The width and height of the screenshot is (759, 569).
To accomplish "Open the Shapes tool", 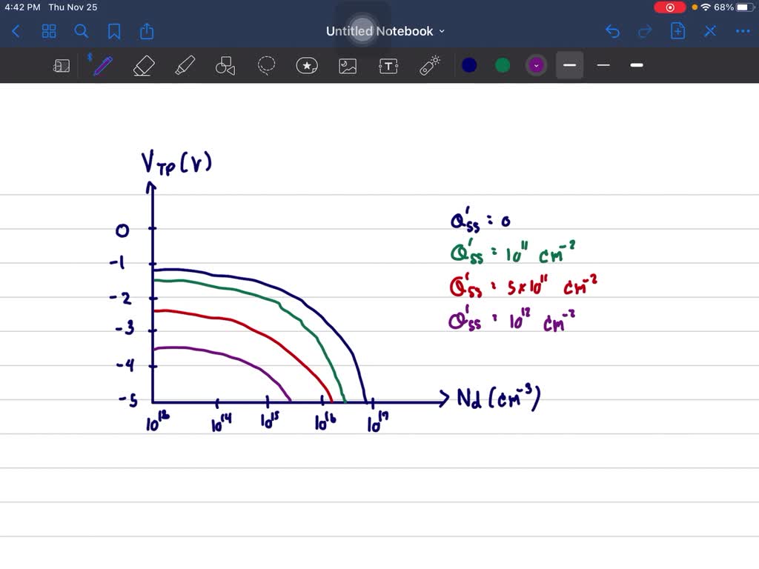I will [225, 65].
